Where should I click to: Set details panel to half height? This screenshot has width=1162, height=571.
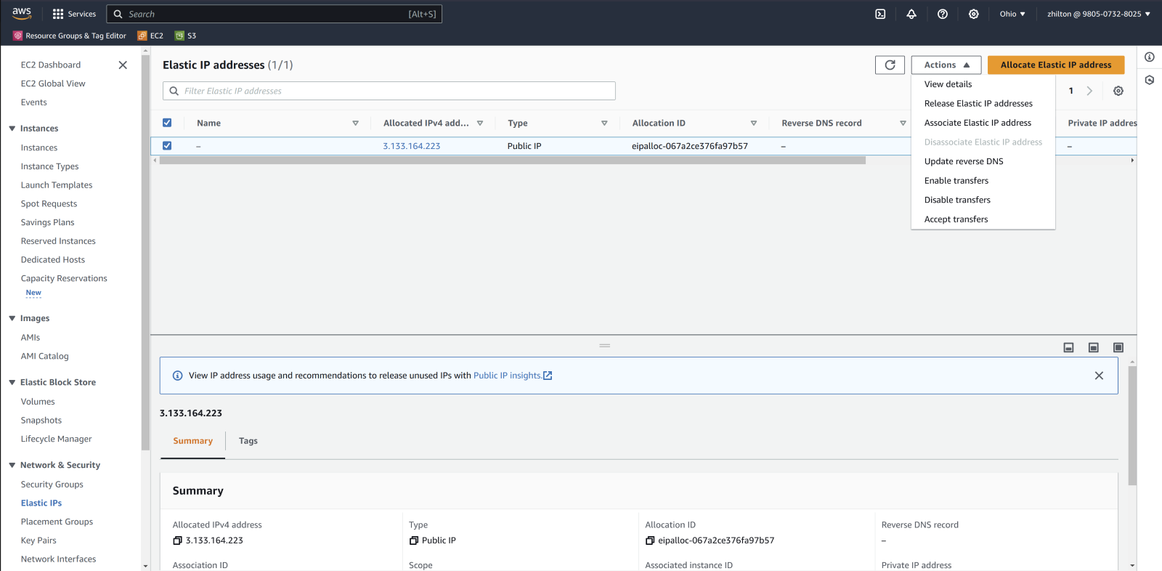point(1094,347)
